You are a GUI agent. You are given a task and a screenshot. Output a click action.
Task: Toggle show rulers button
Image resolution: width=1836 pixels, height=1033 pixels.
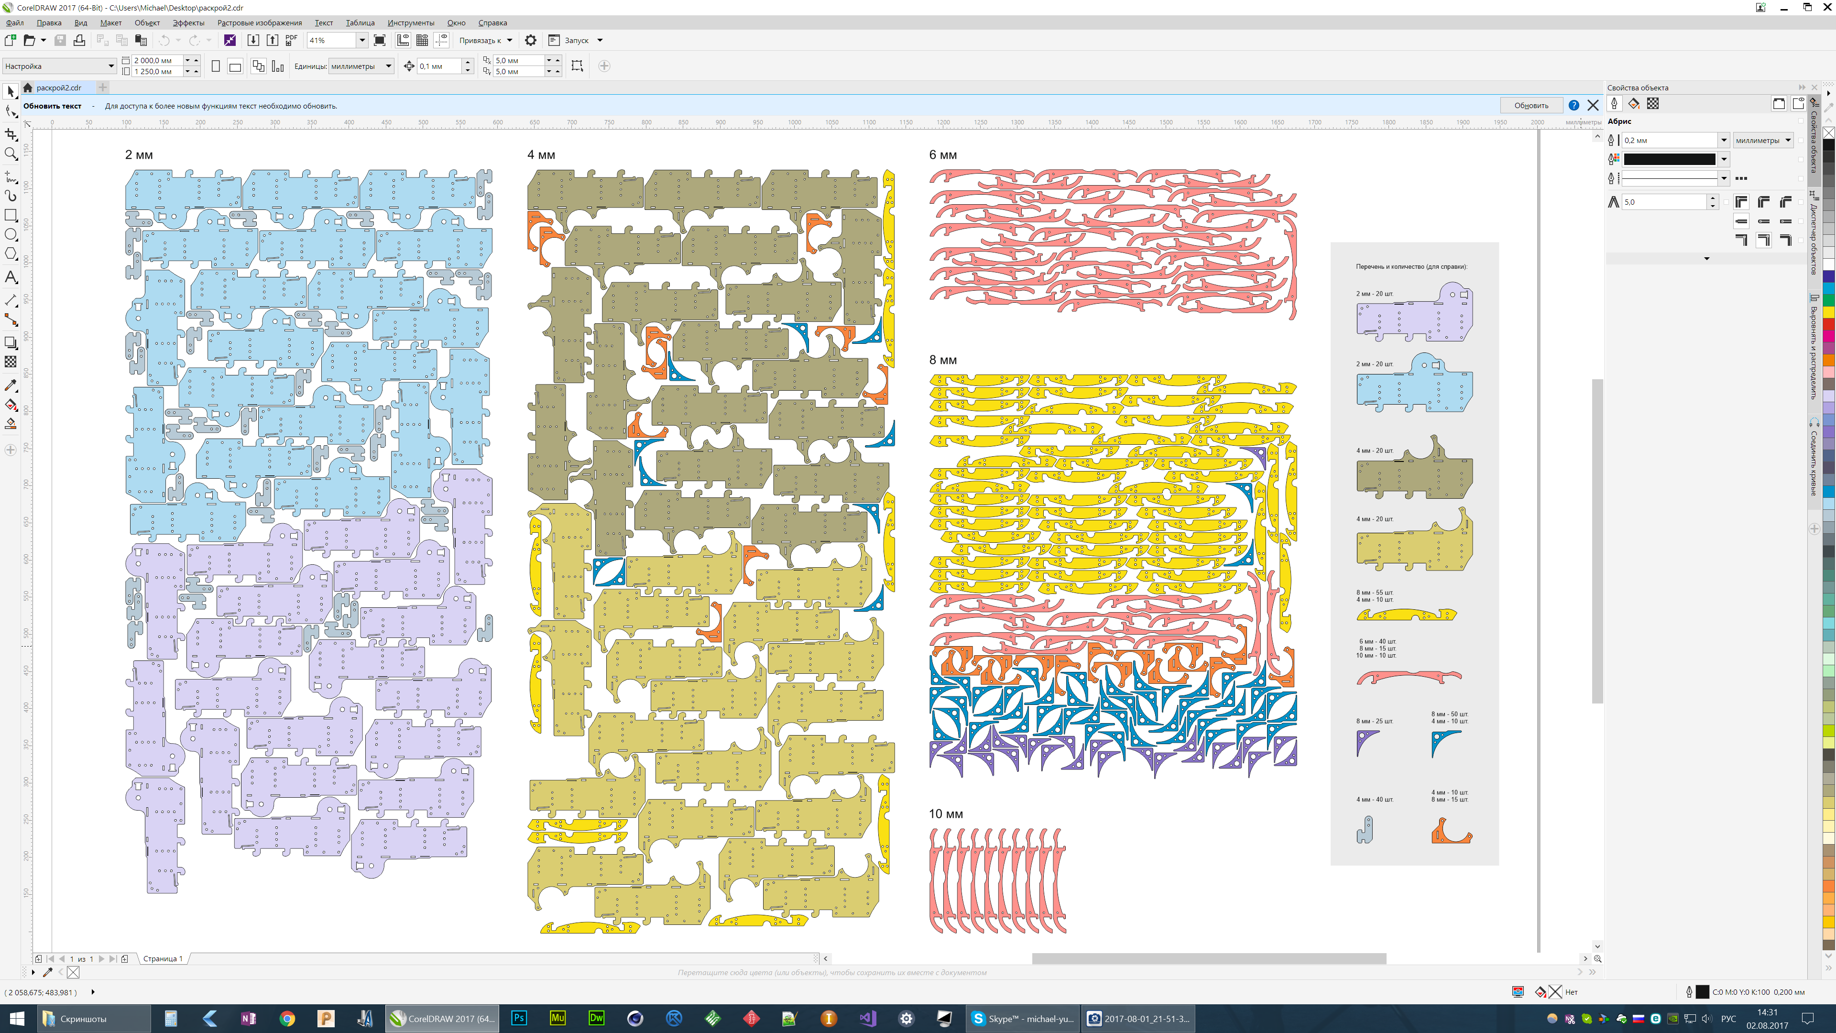pos(403,41)
